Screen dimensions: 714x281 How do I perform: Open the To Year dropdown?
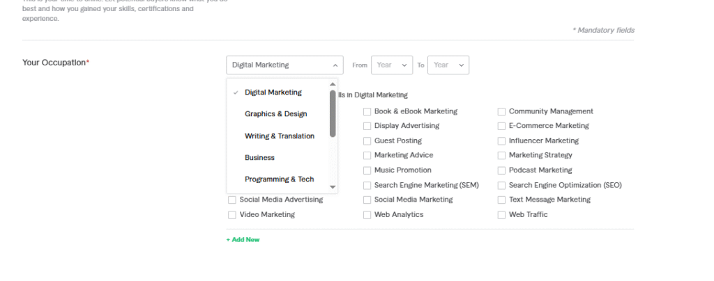(448, 65)
